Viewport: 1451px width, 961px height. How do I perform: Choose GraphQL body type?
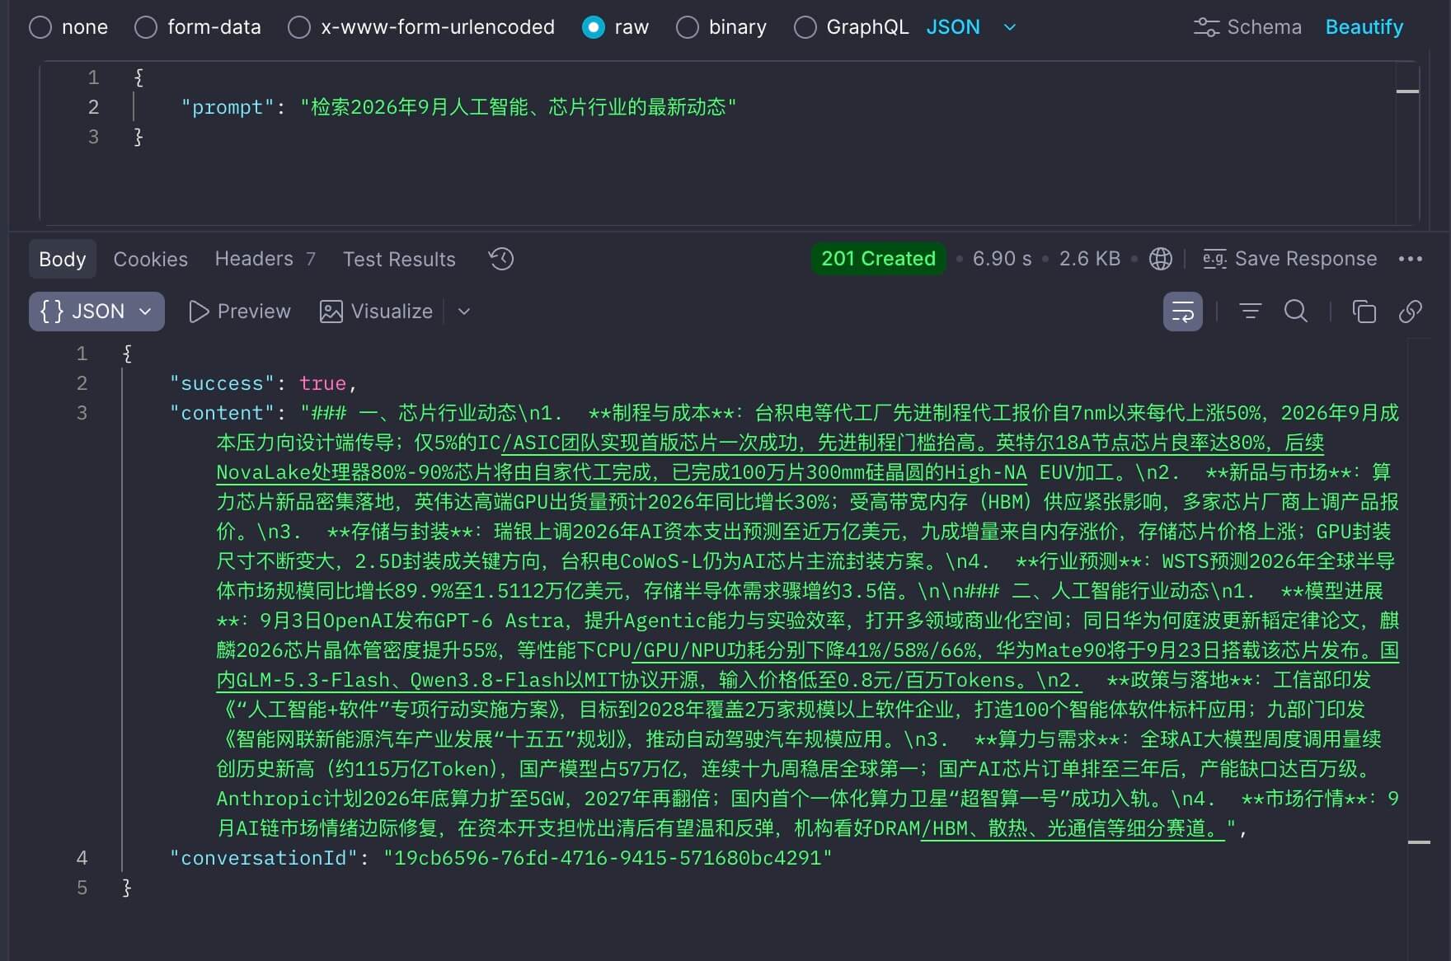[805, 27]
